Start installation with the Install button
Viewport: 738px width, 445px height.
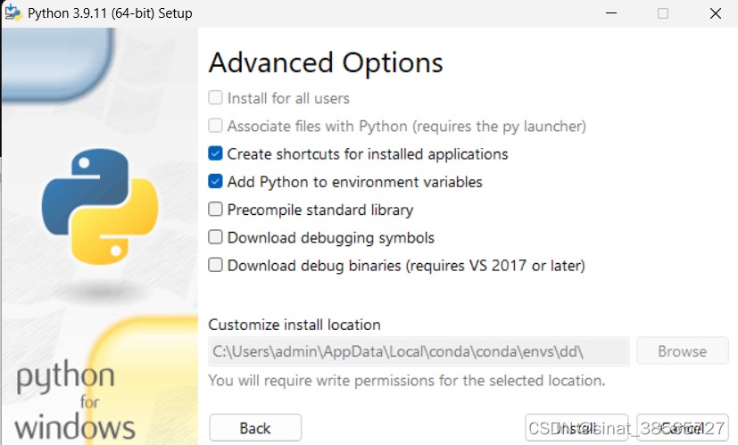click(576, 428)
